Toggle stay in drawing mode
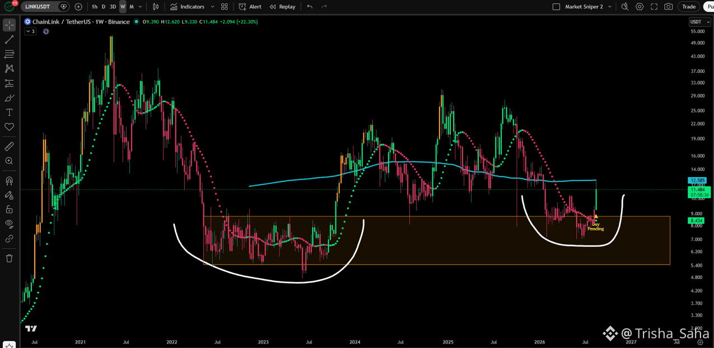Screen dimensions: 714x348 point(10,195)
